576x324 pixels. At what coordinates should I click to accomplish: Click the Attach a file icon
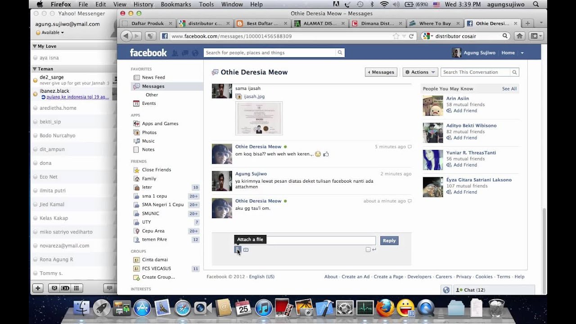click(237, 250)
